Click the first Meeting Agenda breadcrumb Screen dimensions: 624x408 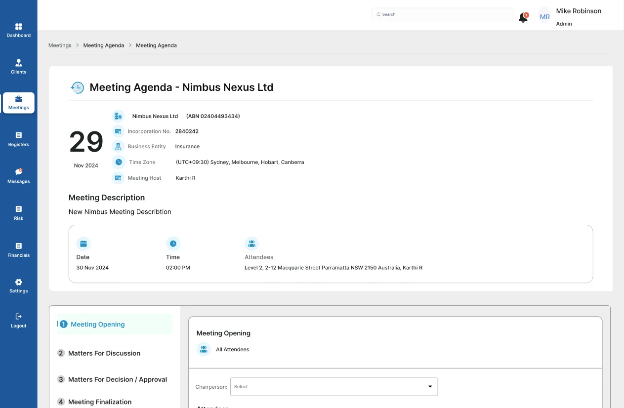pos(104,45)
